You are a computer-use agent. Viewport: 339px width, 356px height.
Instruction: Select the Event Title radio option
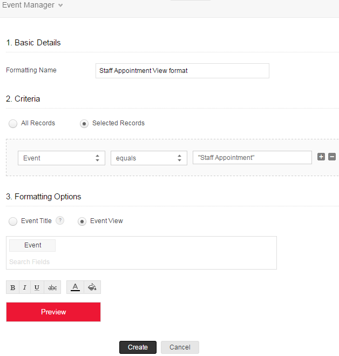(x=13, y=221)
